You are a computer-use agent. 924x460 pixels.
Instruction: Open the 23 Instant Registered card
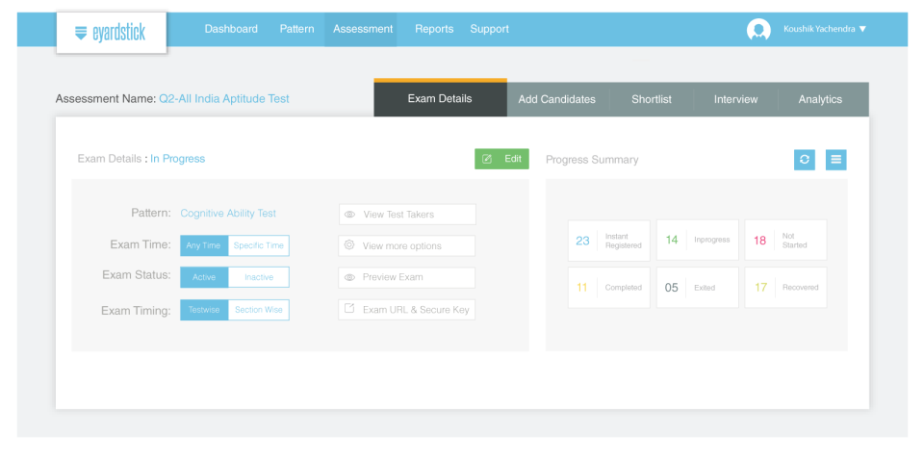(x=608, y=241)
